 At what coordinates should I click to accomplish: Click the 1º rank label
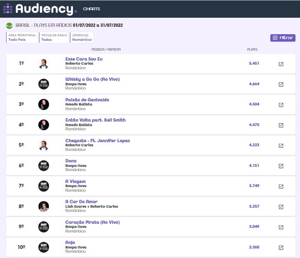(21, 63)
